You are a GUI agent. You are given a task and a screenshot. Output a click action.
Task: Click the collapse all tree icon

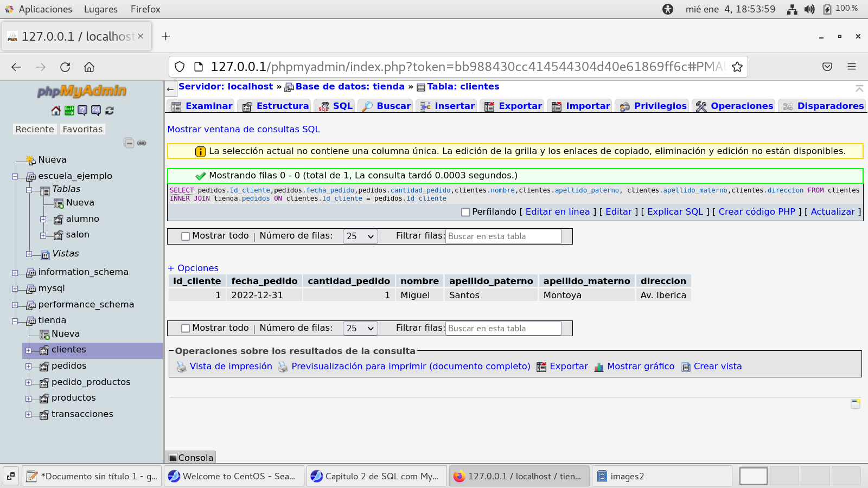point(129,143)
